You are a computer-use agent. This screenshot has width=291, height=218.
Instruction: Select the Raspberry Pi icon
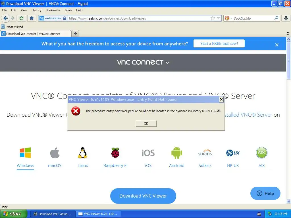coord(115,153)
